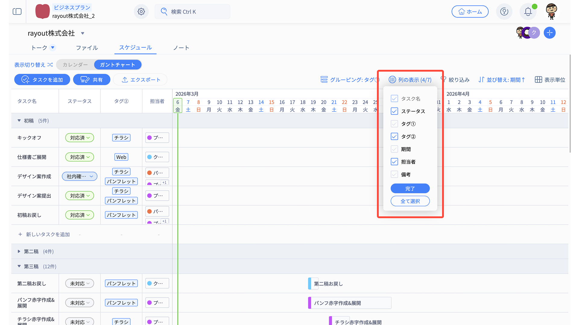This screenshot has width=579, height=325.
Task: Open the notifications bell
Action: (528, 12)
